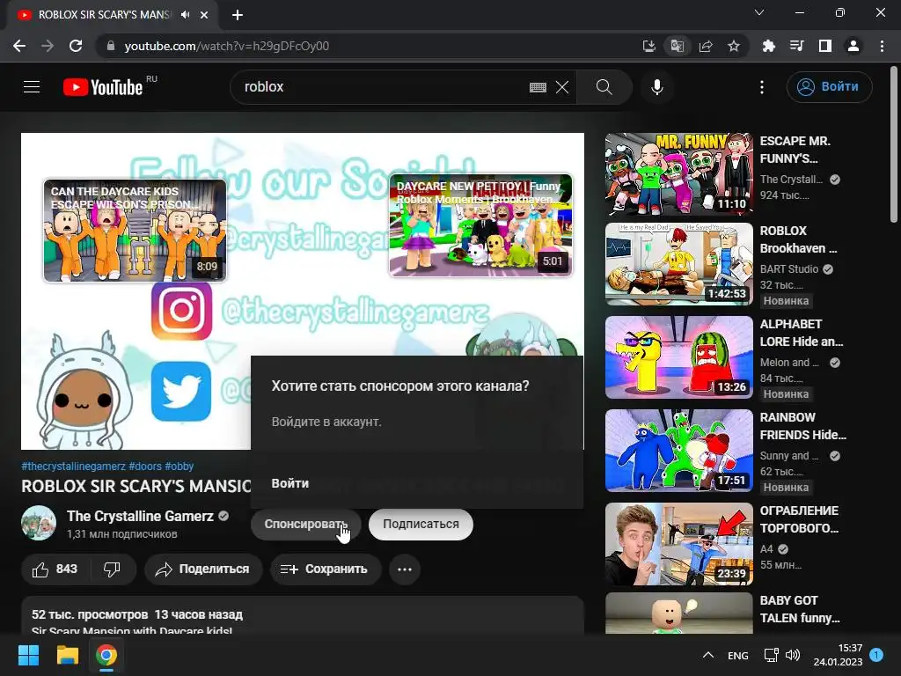This screenshot has width=901, height=676.
Task: Open the ROBLOX Brookhaven video thumbnail
Action: coord(678,264)
